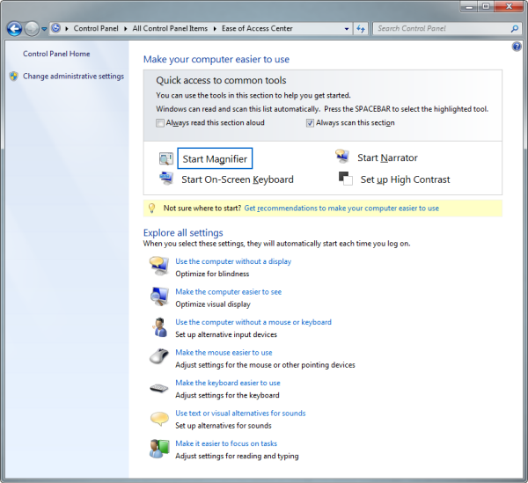
Task: Click the mouse icon
Action: (x=159, y=356)
